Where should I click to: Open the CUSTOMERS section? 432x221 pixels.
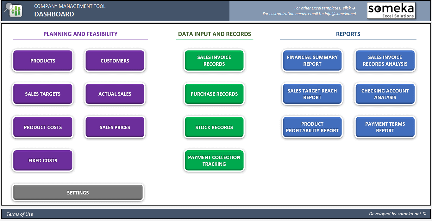(115, 61)
